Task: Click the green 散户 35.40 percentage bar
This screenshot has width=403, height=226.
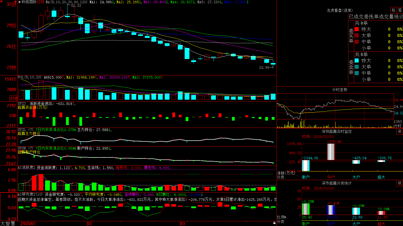Action: pyautogui.click(x=306, y=209)
